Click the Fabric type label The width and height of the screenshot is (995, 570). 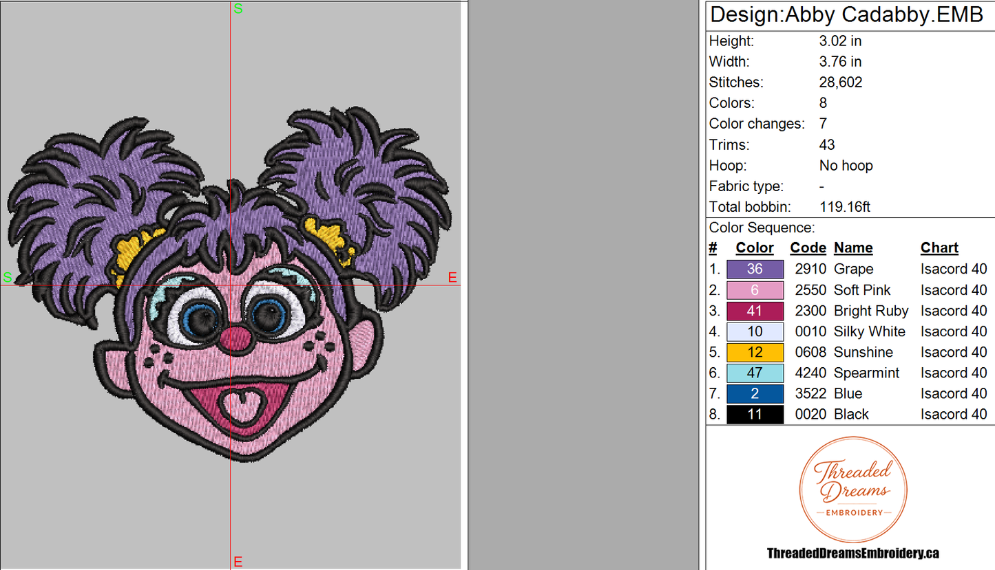tap(746, 186)
